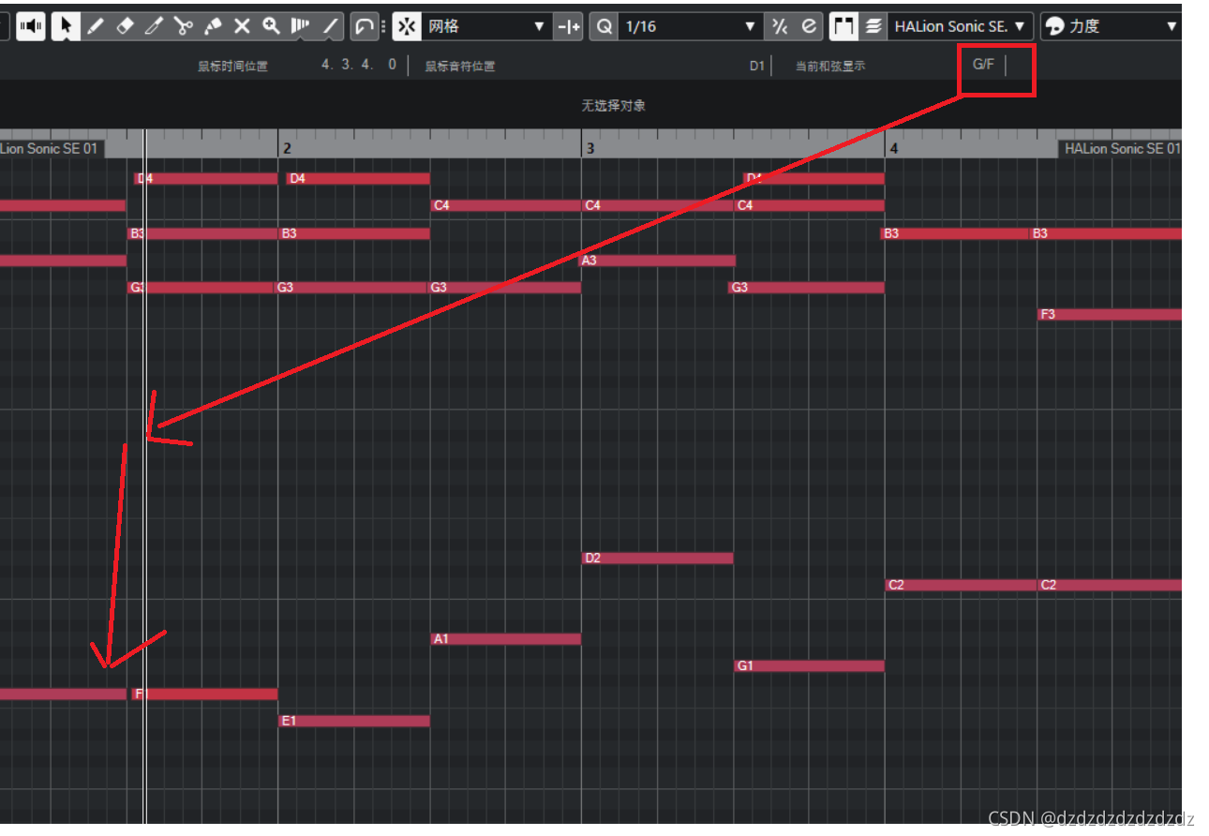Select the C4 note starting at bar 3
1209x836 pixels.
[658, 205]
